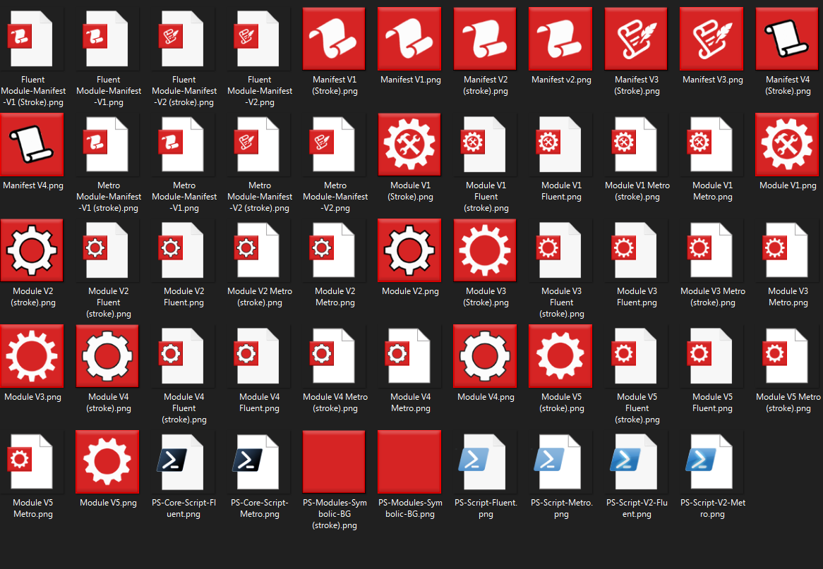823x569 pixels.
Task: Select PS-Script-V2-Fluent.png
Action: tap(636, 461)
